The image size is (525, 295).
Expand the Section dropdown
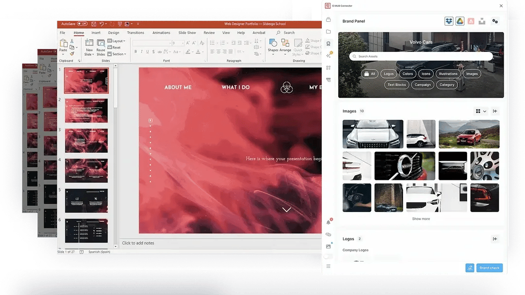[x=117, y=54]
